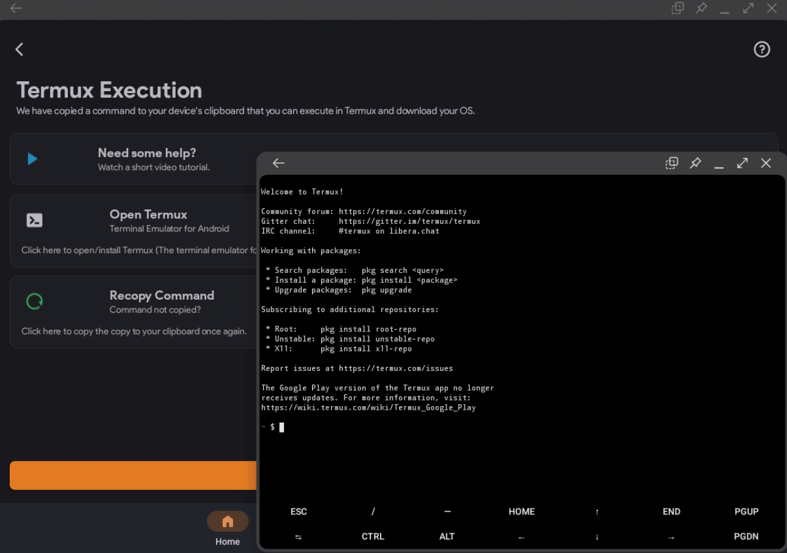Click 'Welcome to Termux!' text
Screen dimensions: 787x553
coord(302,192)
